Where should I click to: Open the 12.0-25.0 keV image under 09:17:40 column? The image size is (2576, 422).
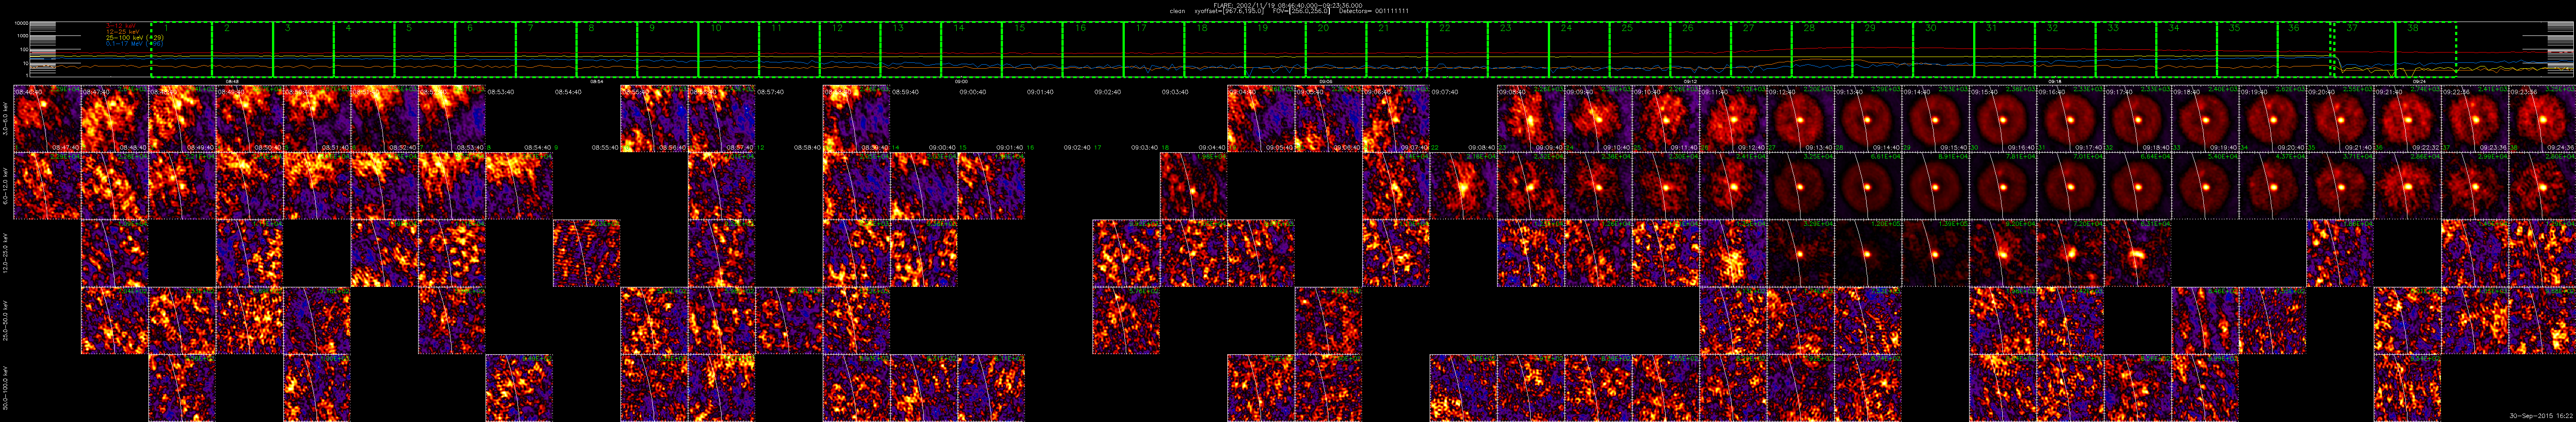(x=2139, y=253)
